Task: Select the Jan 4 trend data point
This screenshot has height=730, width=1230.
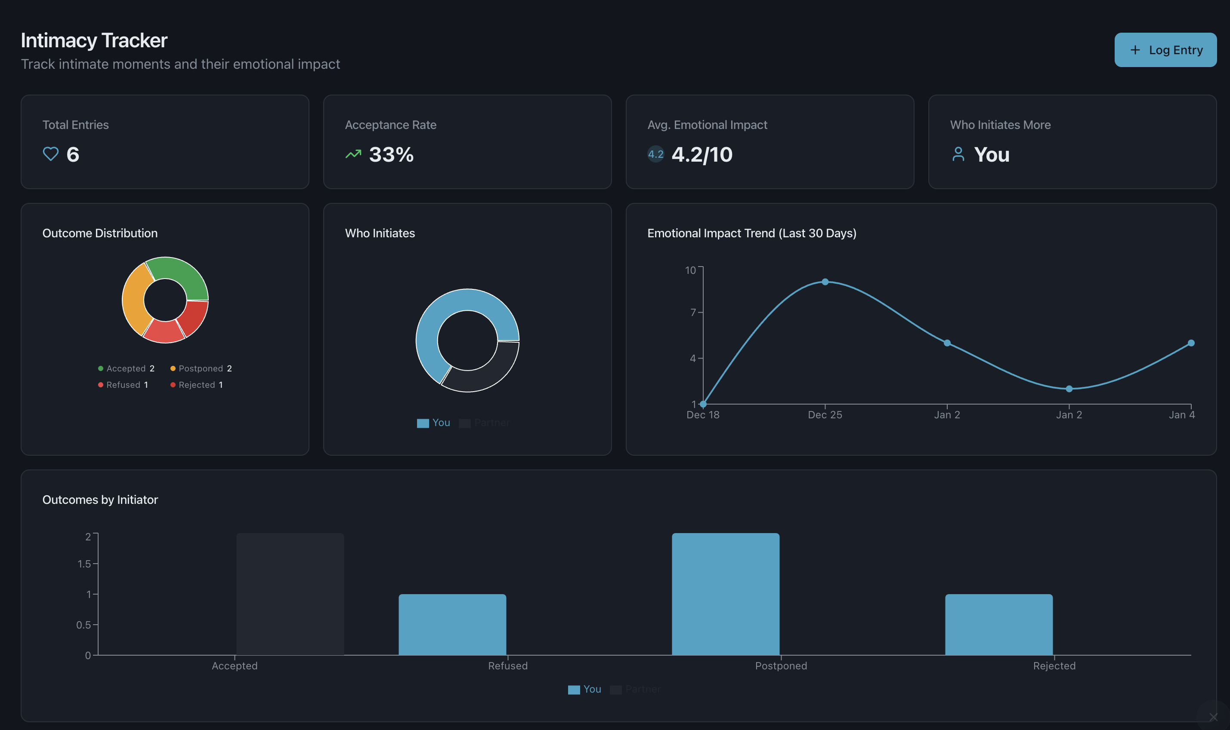Action: click(x=1190, y=343)
